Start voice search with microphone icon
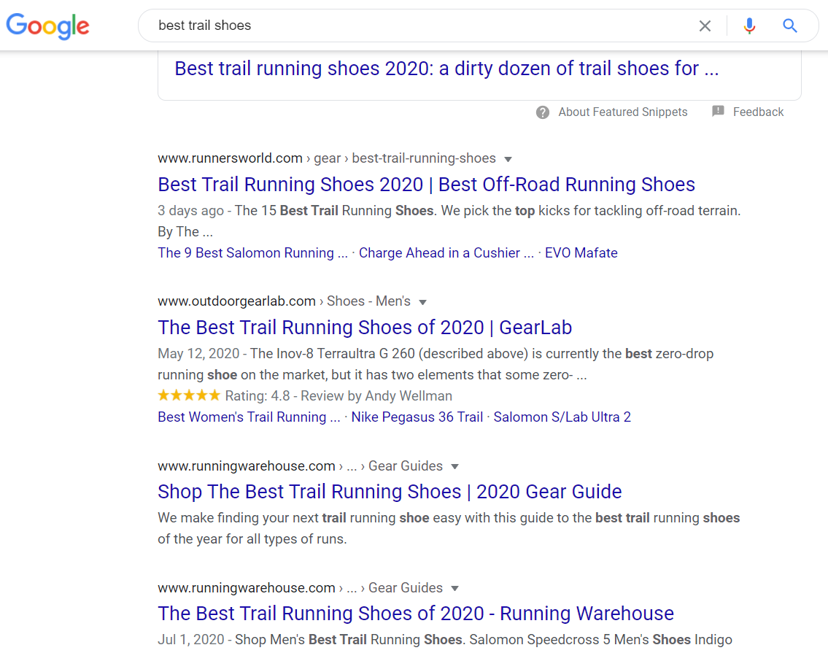The image size is (828, 653). (748, 26)
